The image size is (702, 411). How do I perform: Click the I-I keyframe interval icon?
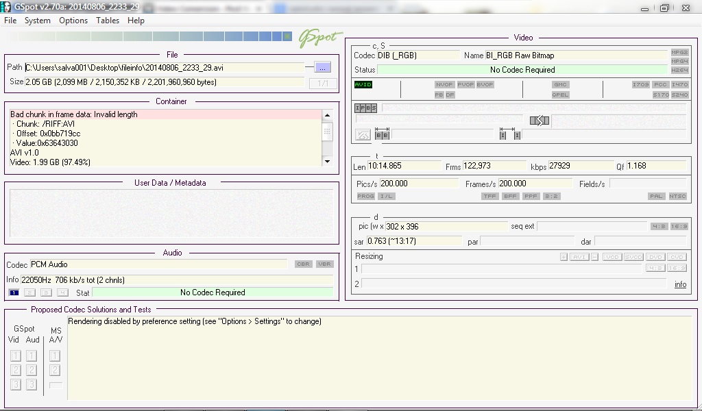(509, 135)
